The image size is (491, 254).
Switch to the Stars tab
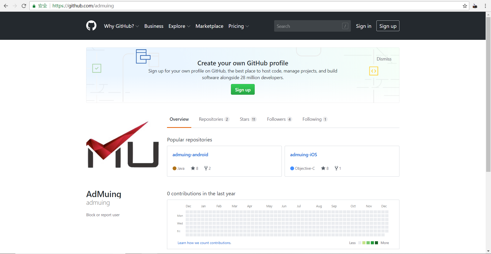pyautogui.click(x=248, y=119)
